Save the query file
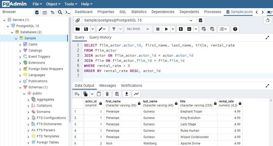 [86, 29]
